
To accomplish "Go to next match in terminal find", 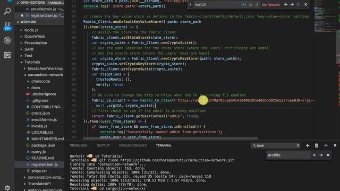I will (321, 155).
